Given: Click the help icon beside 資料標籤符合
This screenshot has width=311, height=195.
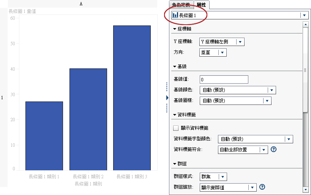Looking at the screenshot, I should (273, 149).
